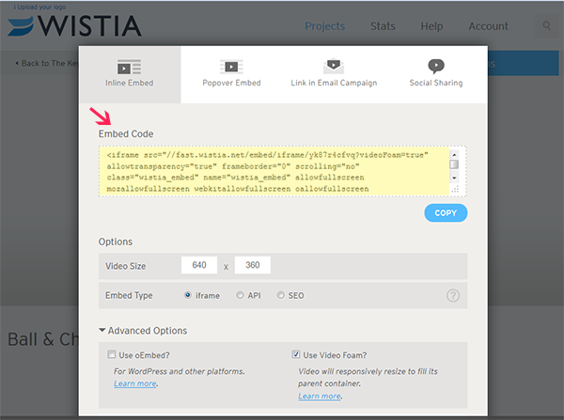Click the Wistia logo
Screen dimensions: 564x420
(x=75, y=26)
